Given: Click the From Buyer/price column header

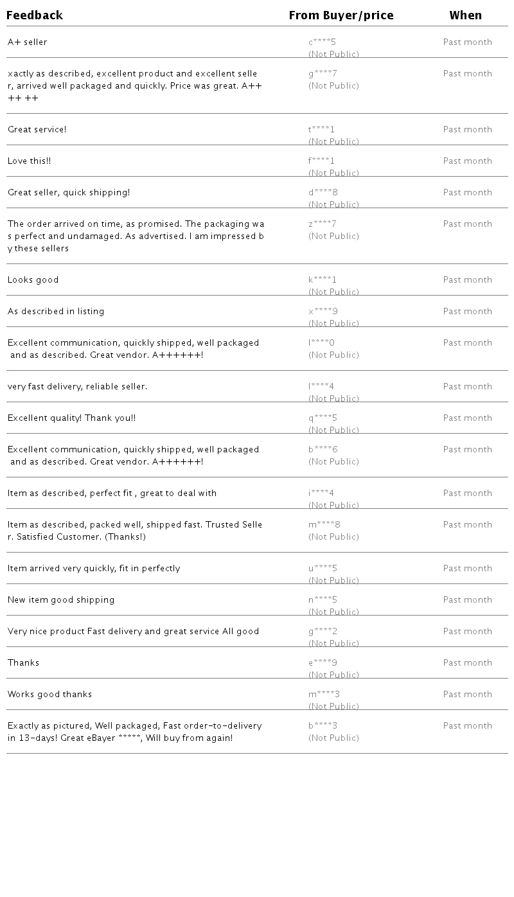Looking at the screenshot, I should coord(341,15).
